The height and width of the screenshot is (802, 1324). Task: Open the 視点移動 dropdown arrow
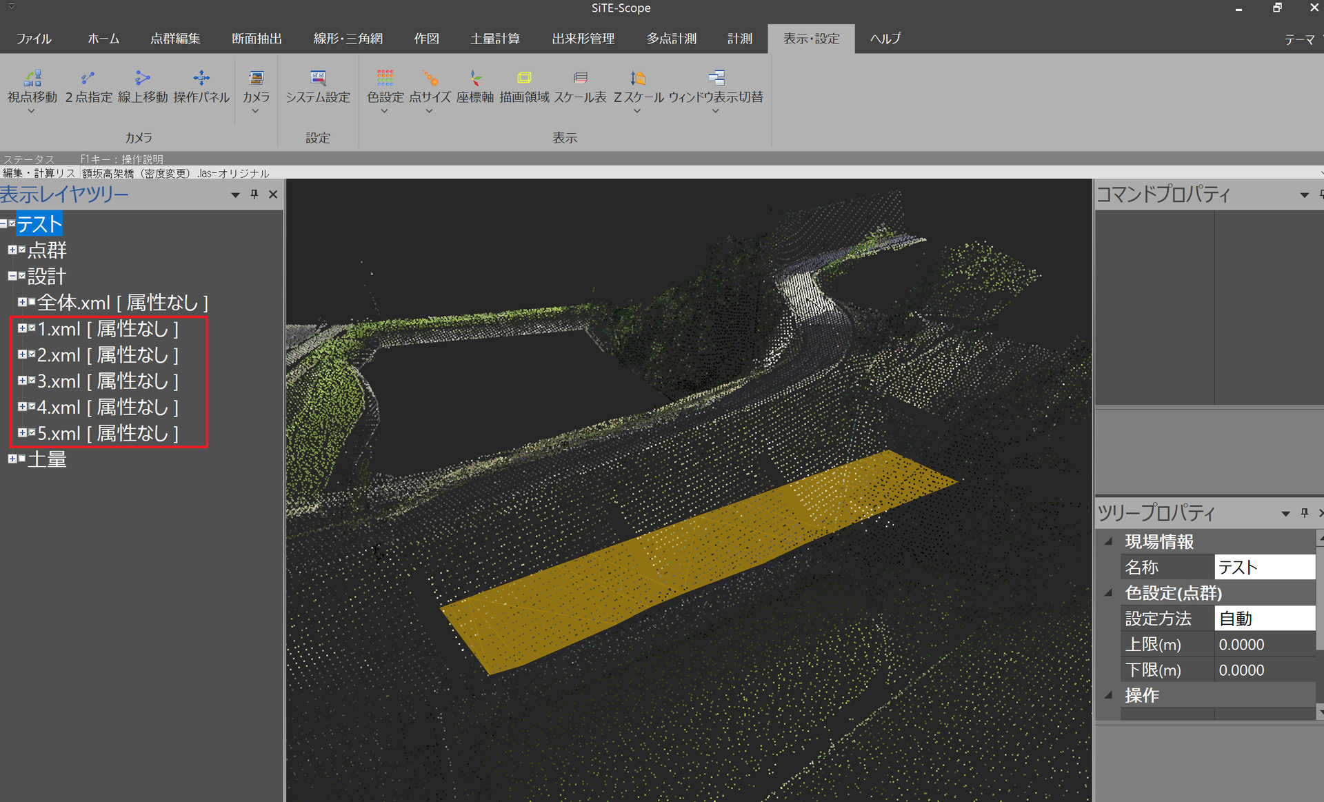tap(31, 111)
